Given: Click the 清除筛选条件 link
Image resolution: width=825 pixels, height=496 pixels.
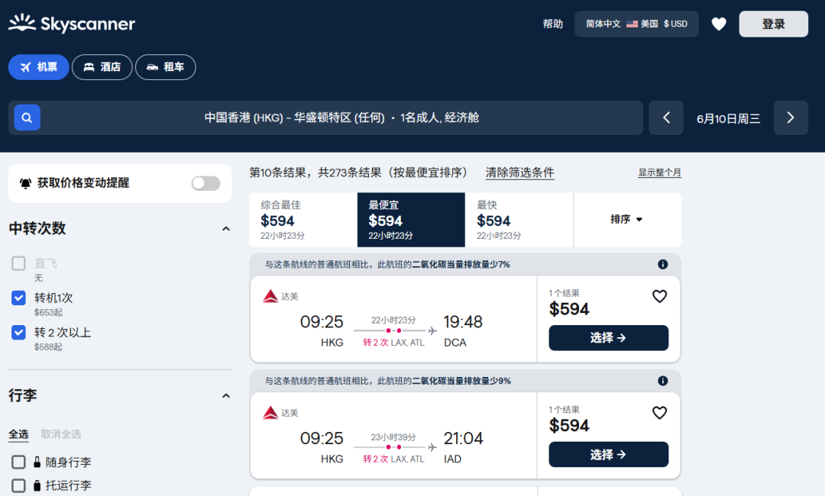Looking at the screenshot, I should click(x=519, y=172).
